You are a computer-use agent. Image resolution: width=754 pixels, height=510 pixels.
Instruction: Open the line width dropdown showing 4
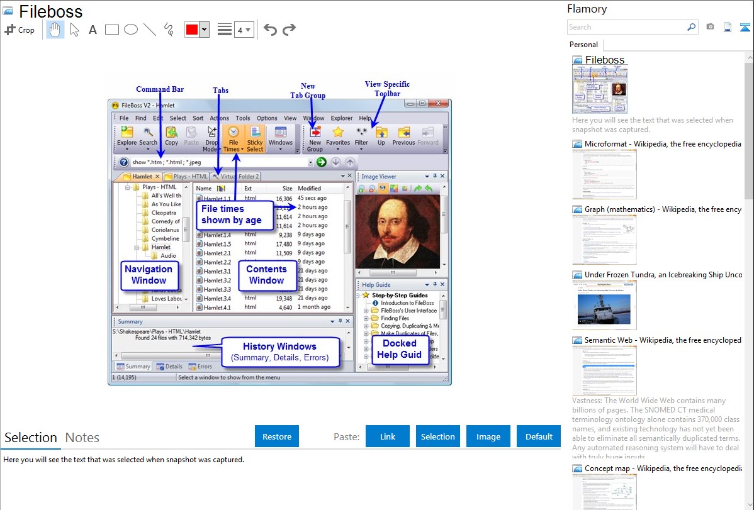pos(244,30)
